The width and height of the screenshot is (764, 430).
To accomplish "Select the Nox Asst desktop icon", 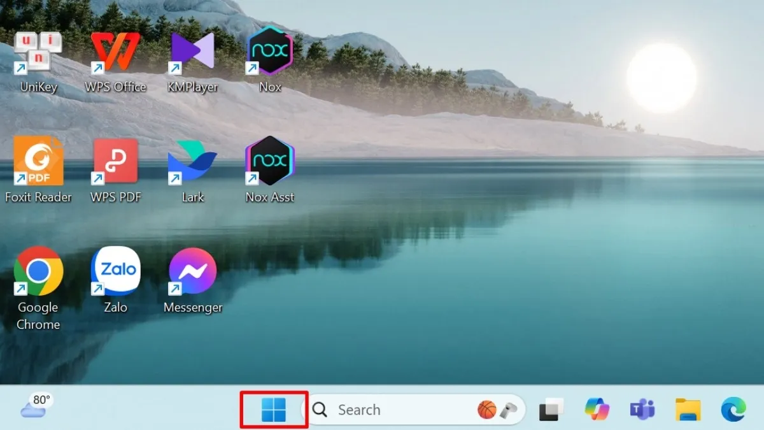I will pyautogui.click(x=269, y=162).
